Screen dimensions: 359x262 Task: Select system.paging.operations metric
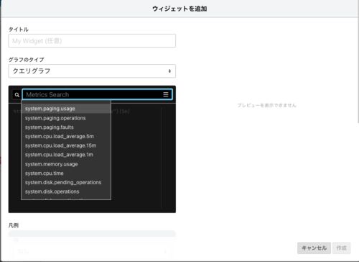[x=66, y=118]
